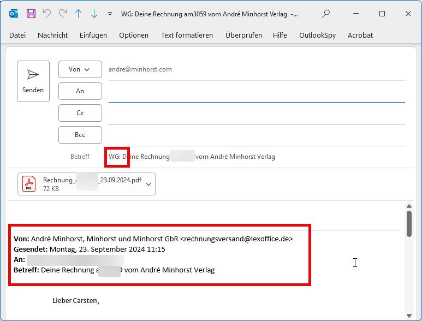Go to previous item with the up arrow

78,14
